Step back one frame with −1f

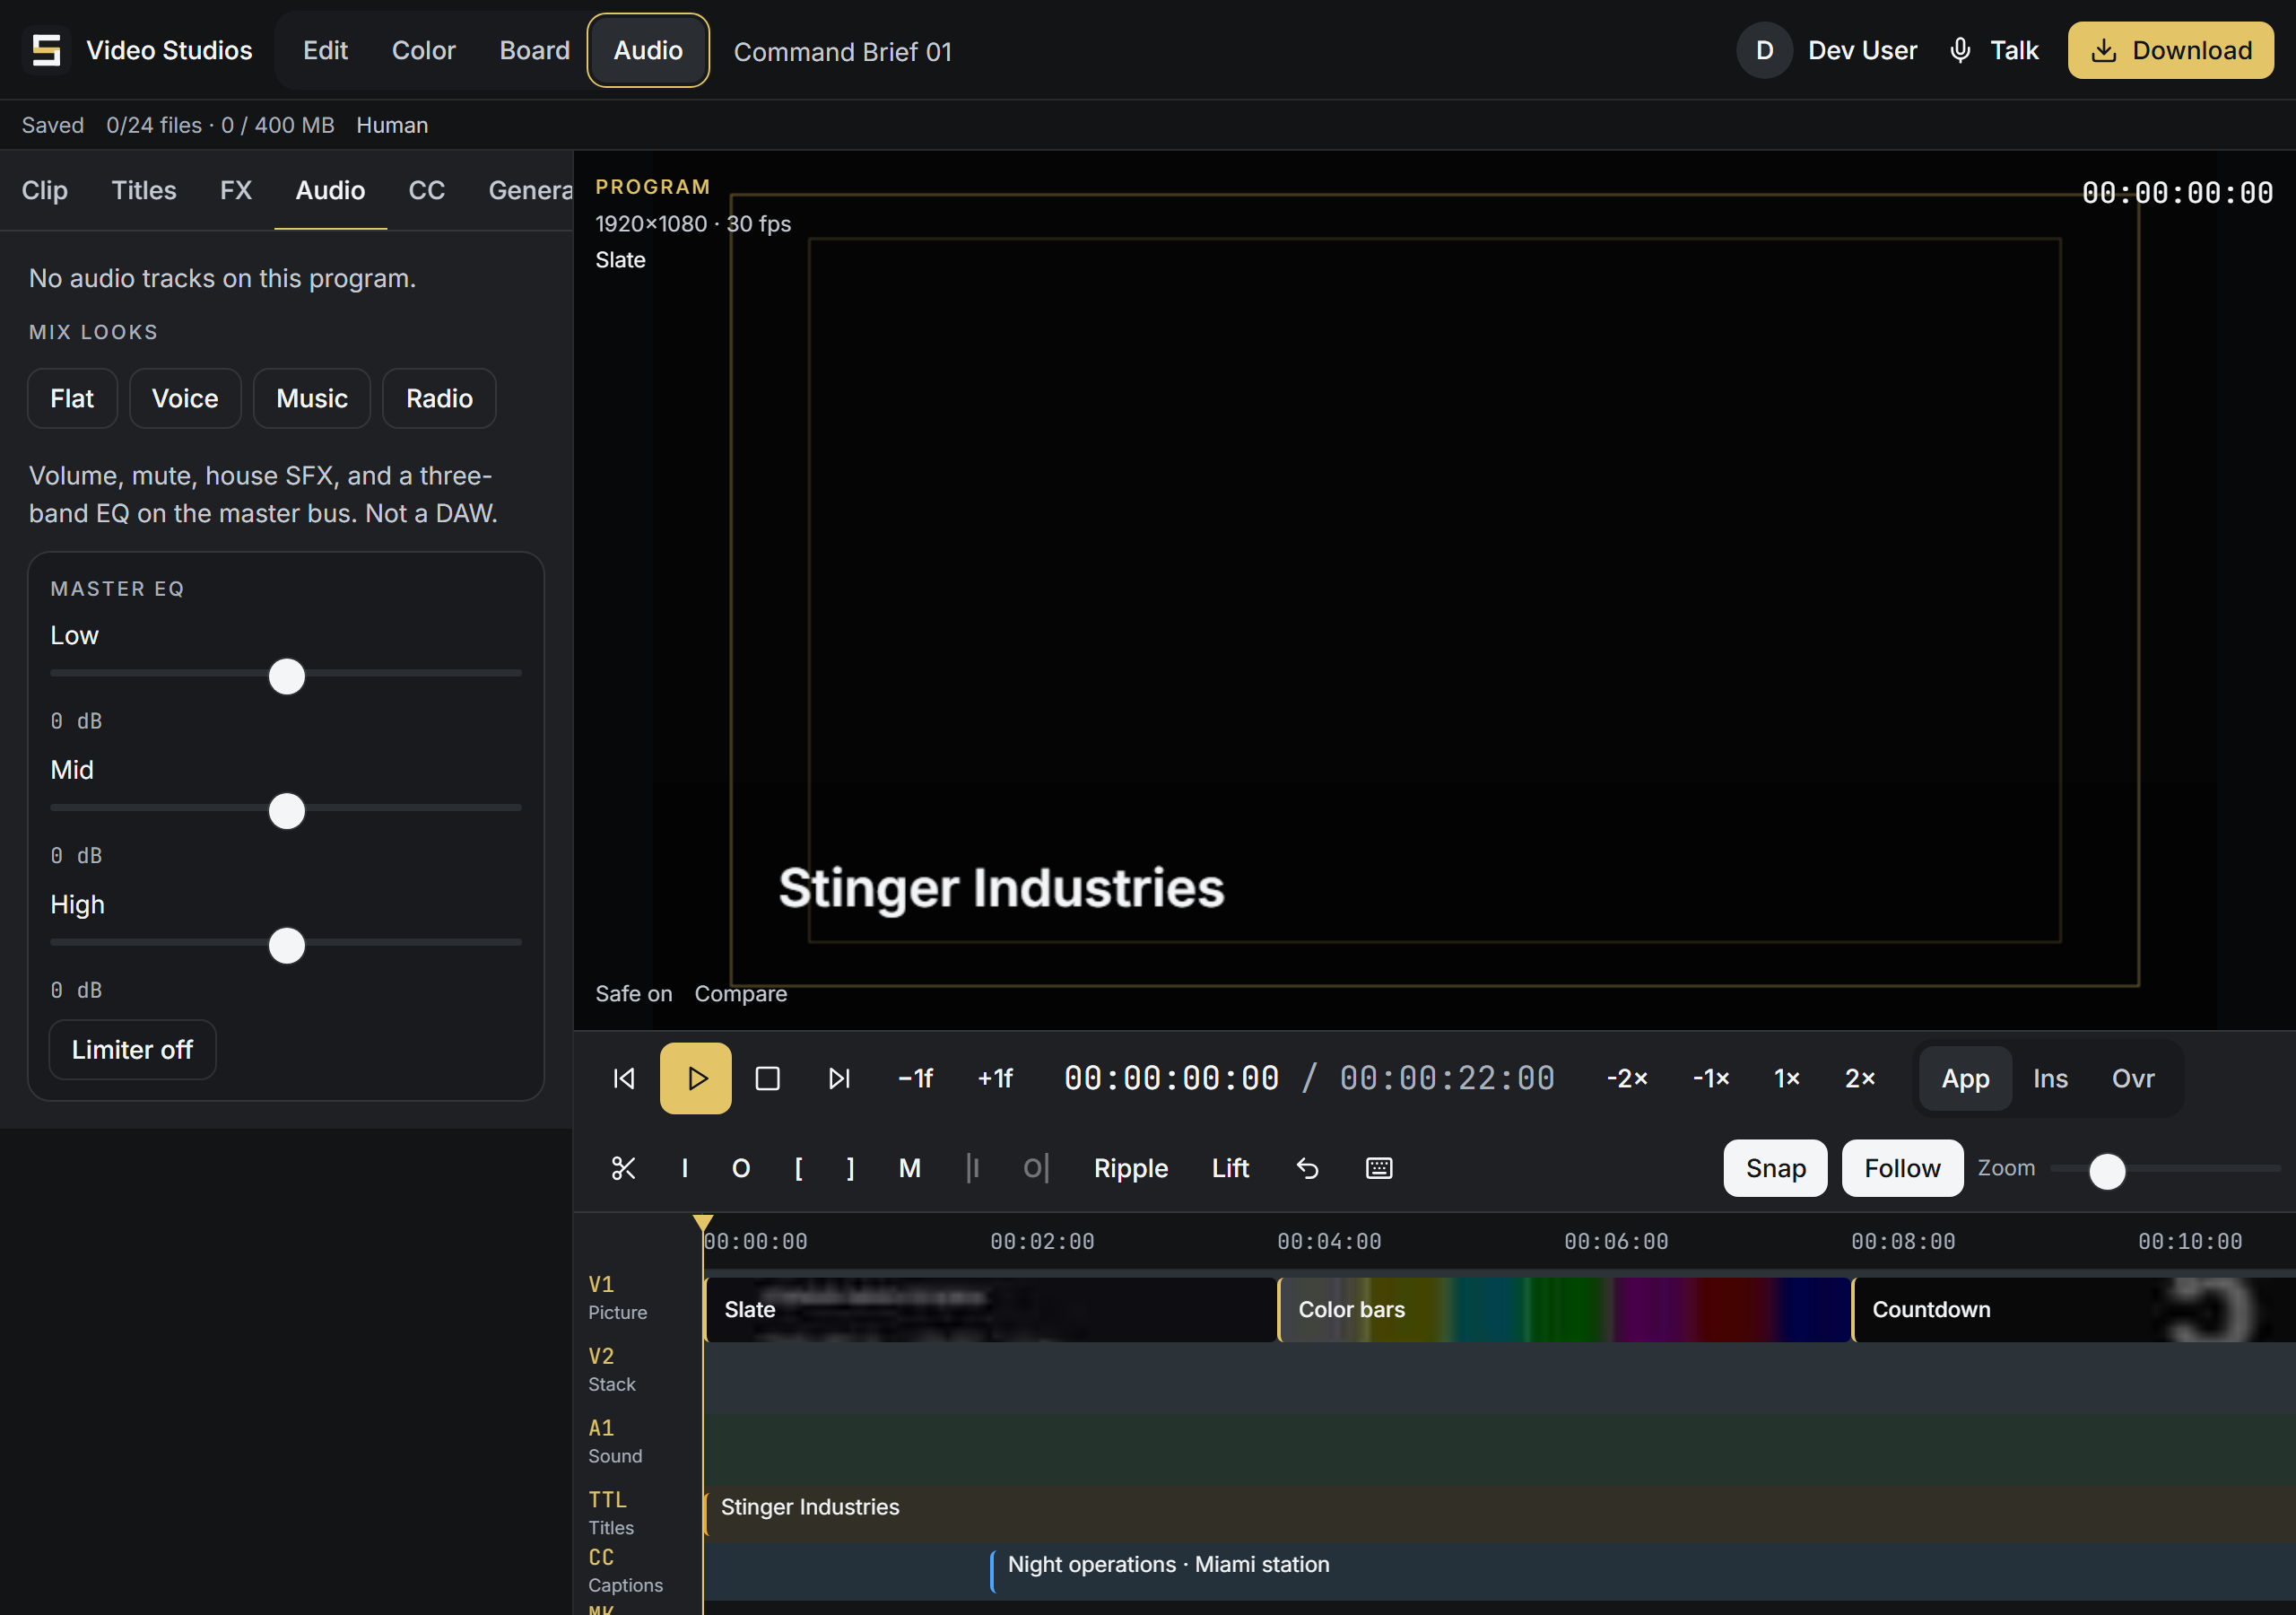click(x=915, y=1078)
